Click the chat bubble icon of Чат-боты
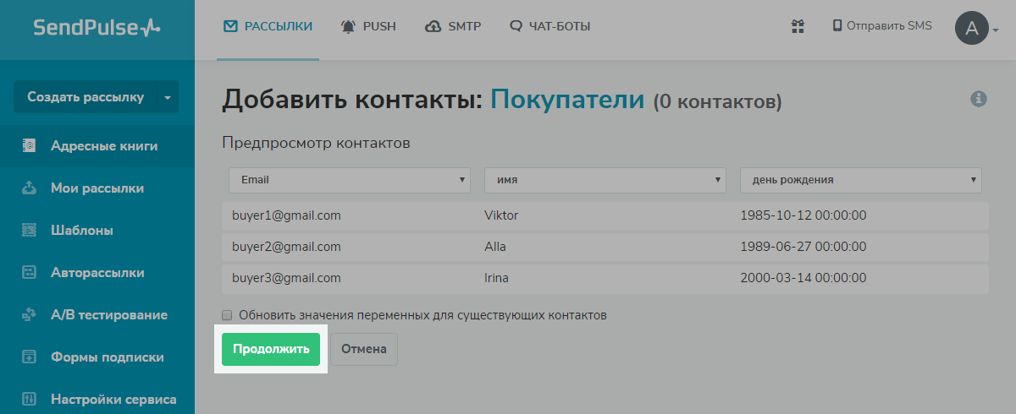 pos(516,26)
